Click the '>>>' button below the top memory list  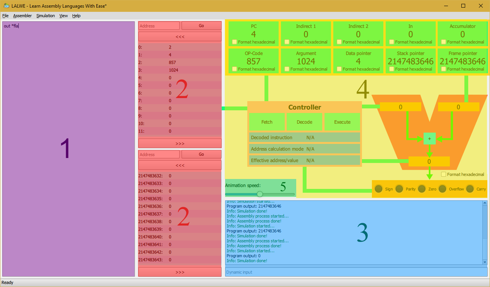click(x=180, y=143)
